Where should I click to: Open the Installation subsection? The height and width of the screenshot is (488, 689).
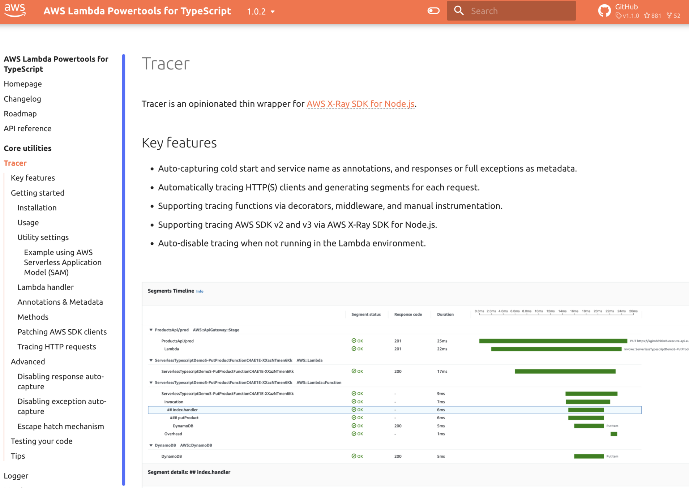(37, 207)
